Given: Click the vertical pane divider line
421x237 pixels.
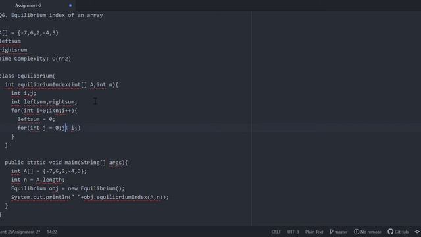Looking at the screenshot, I should click(251, 118).
